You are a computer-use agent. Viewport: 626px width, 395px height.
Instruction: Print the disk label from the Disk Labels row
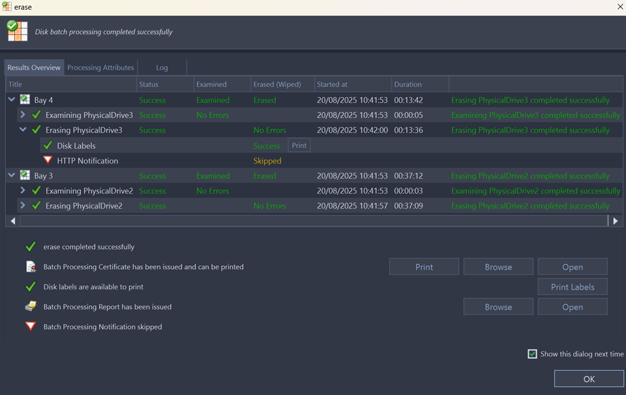click(x=299, y=145)
